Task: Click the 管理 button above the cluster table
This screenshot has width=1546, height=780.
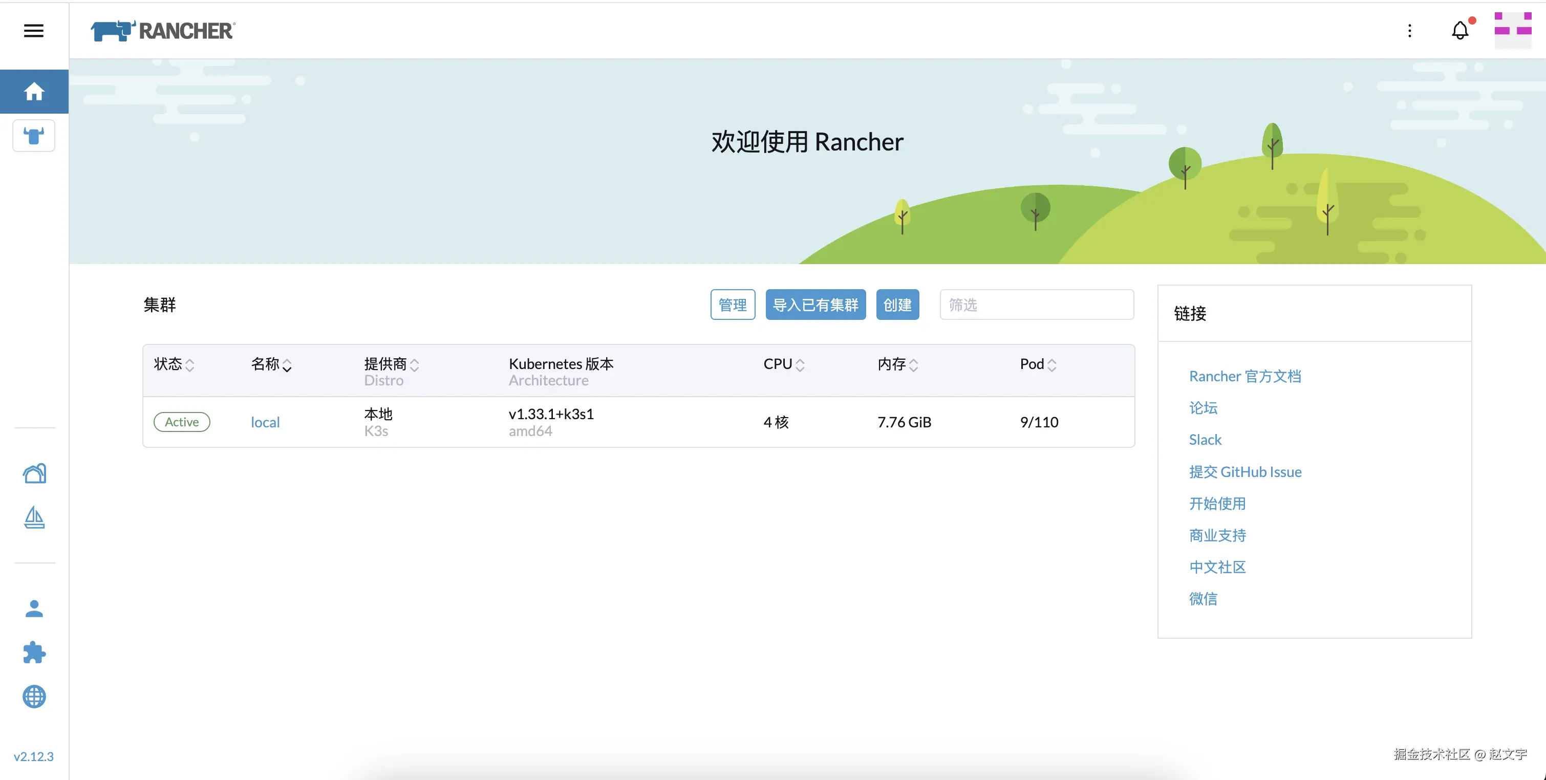Action: pos(732,304)
